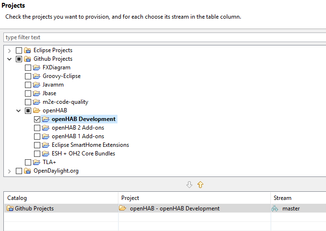Collapse the openHAB tree node
The height and width of the screenshot is (231, 326).
pyautogui.click(x=19, y=111)
